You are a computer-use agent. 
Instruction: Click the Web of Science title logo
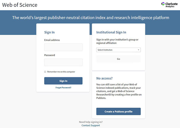pyautogui.click(x=20, y=5)
